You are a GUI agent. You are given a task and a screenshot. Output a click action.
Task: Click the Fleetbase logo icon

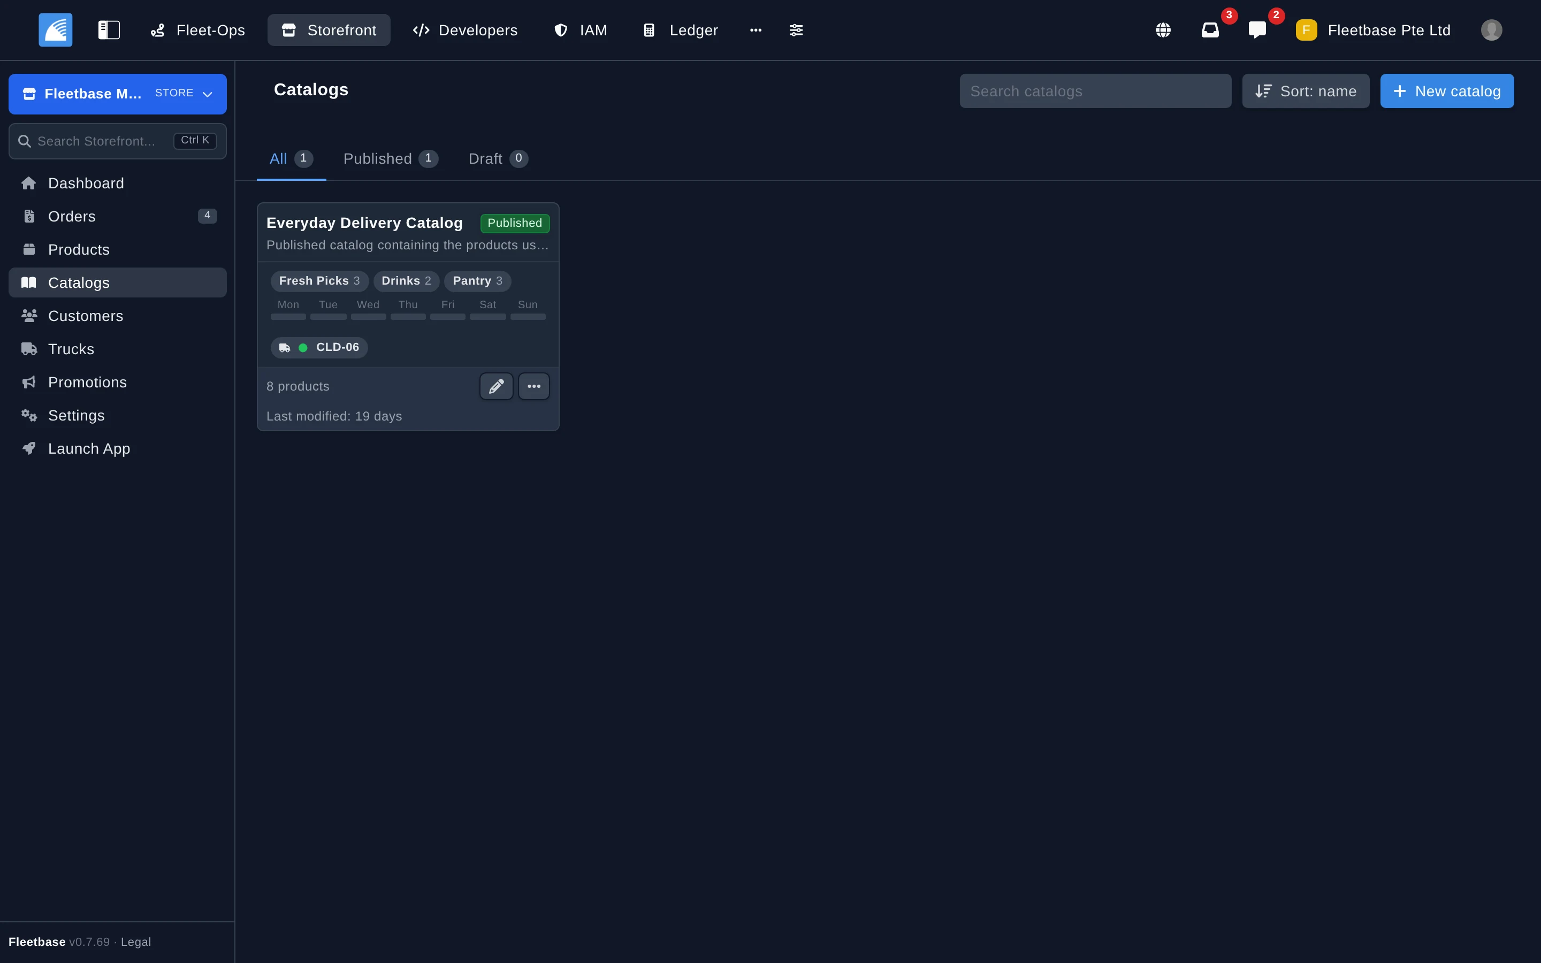point(56,30)
